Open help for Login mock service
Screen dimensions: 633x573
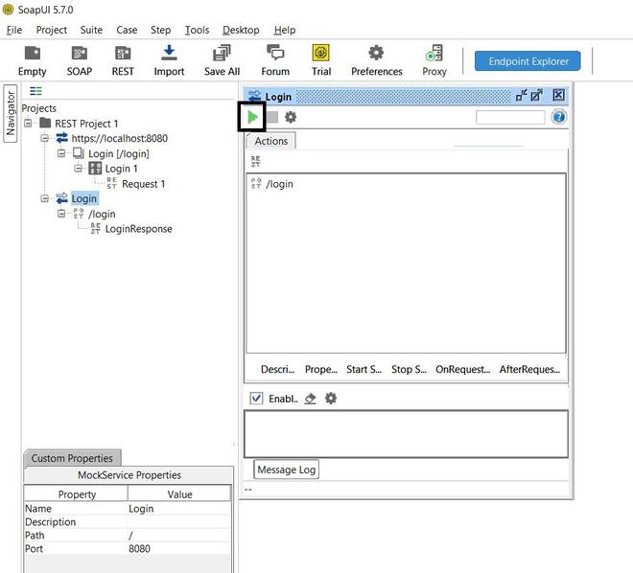pos(559,117)
